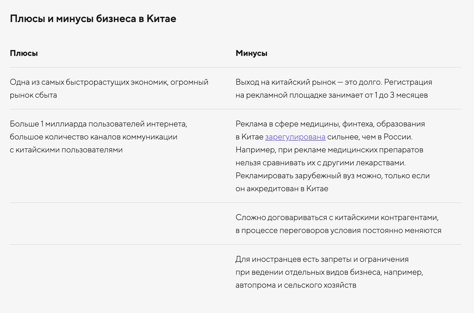Open the 'зарегулирована' hyperlink

click(295, 137)
